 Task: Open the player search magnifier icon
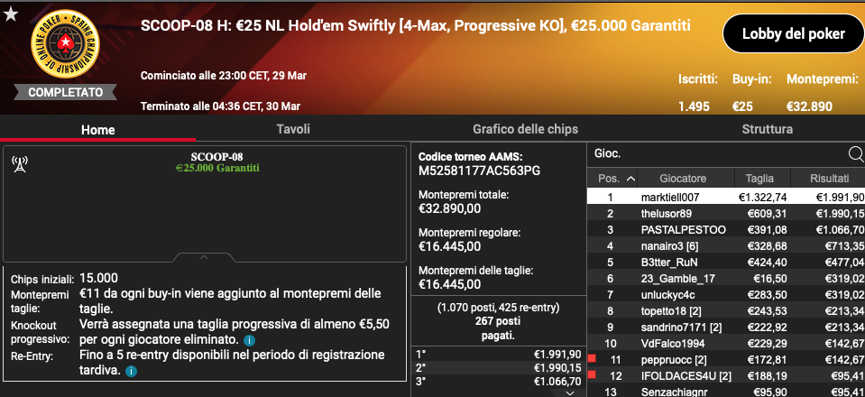[x=856, y=154]
